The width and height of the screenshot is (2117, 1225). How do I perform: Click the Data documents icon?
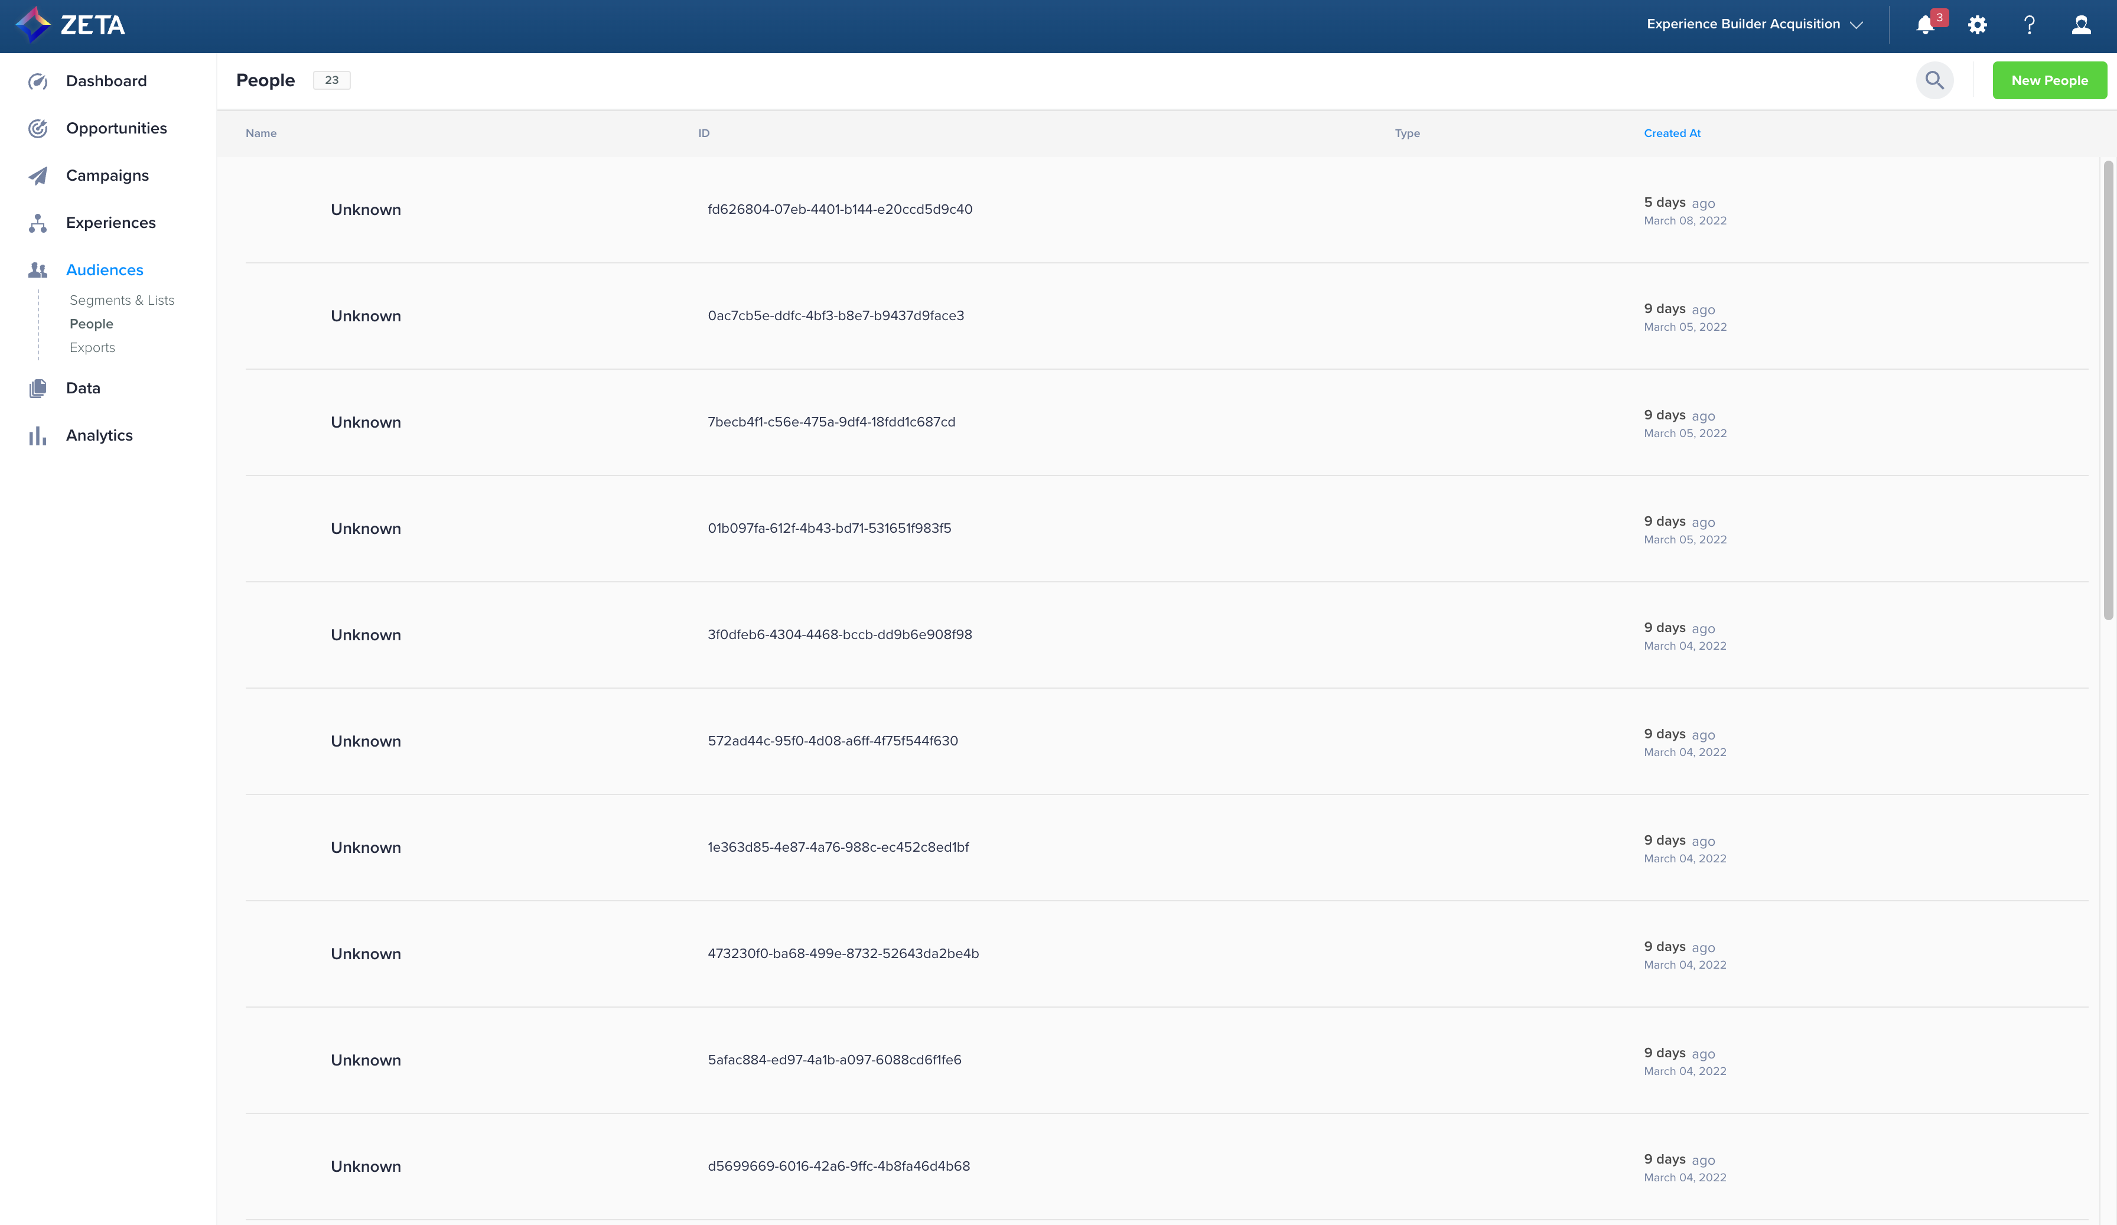click(37, 388)
